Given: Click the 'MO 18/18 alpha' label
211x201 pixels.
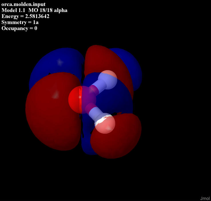Looking at the screenshot, I should pos(48,10).
